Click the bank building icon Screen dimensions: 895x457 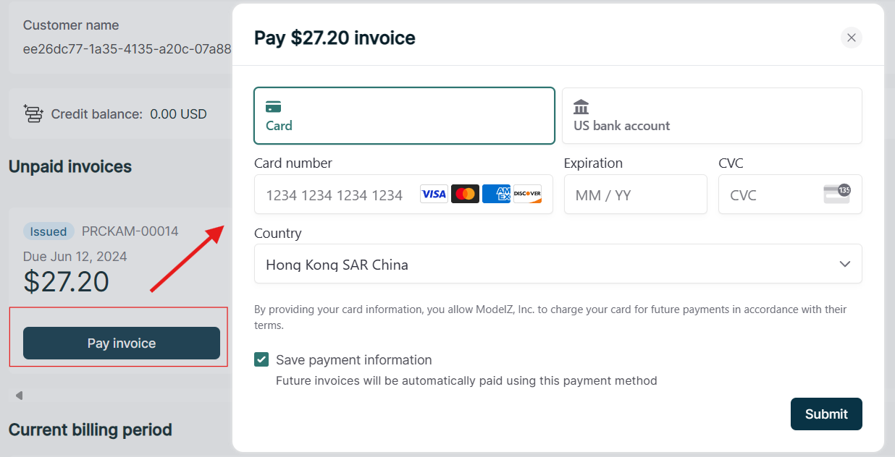click(x=581, y=107)
